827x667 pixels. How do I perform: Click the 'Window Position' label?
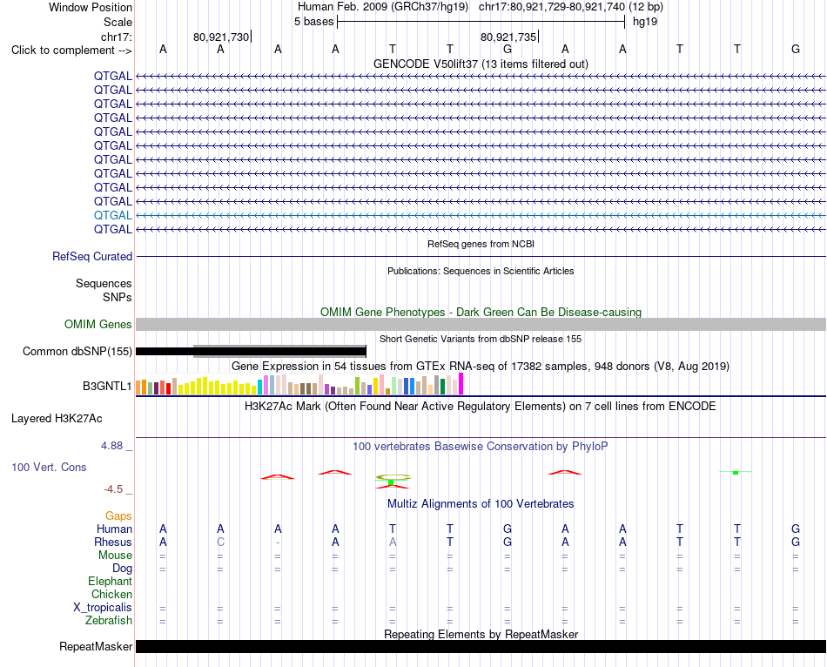tap(91, 7)
